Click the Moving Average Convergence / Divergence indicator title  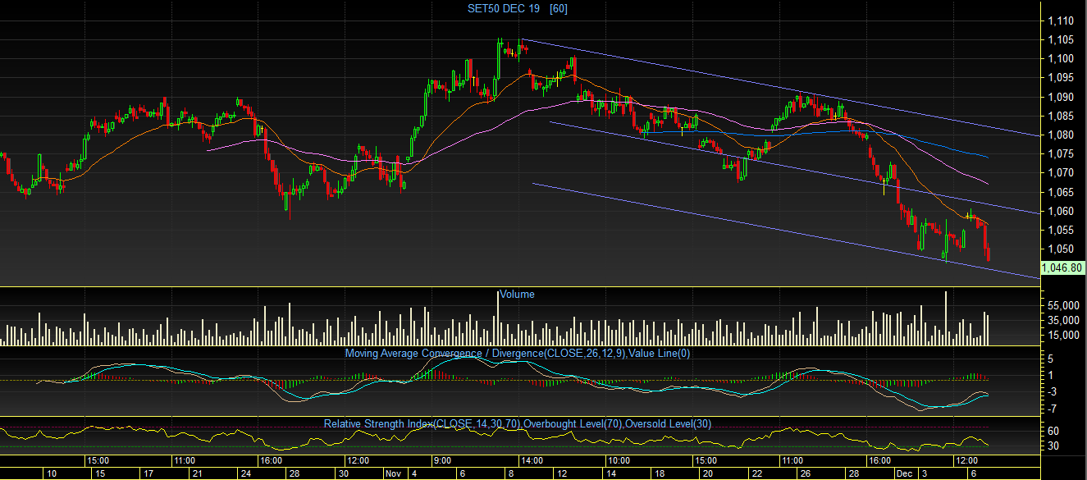click(518, 354)
